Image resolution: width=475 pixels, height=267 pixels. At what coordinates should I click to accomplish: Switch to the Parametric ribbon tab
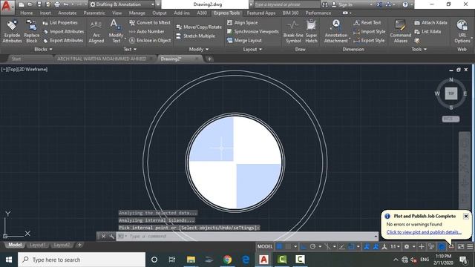(x=94, y=13)
